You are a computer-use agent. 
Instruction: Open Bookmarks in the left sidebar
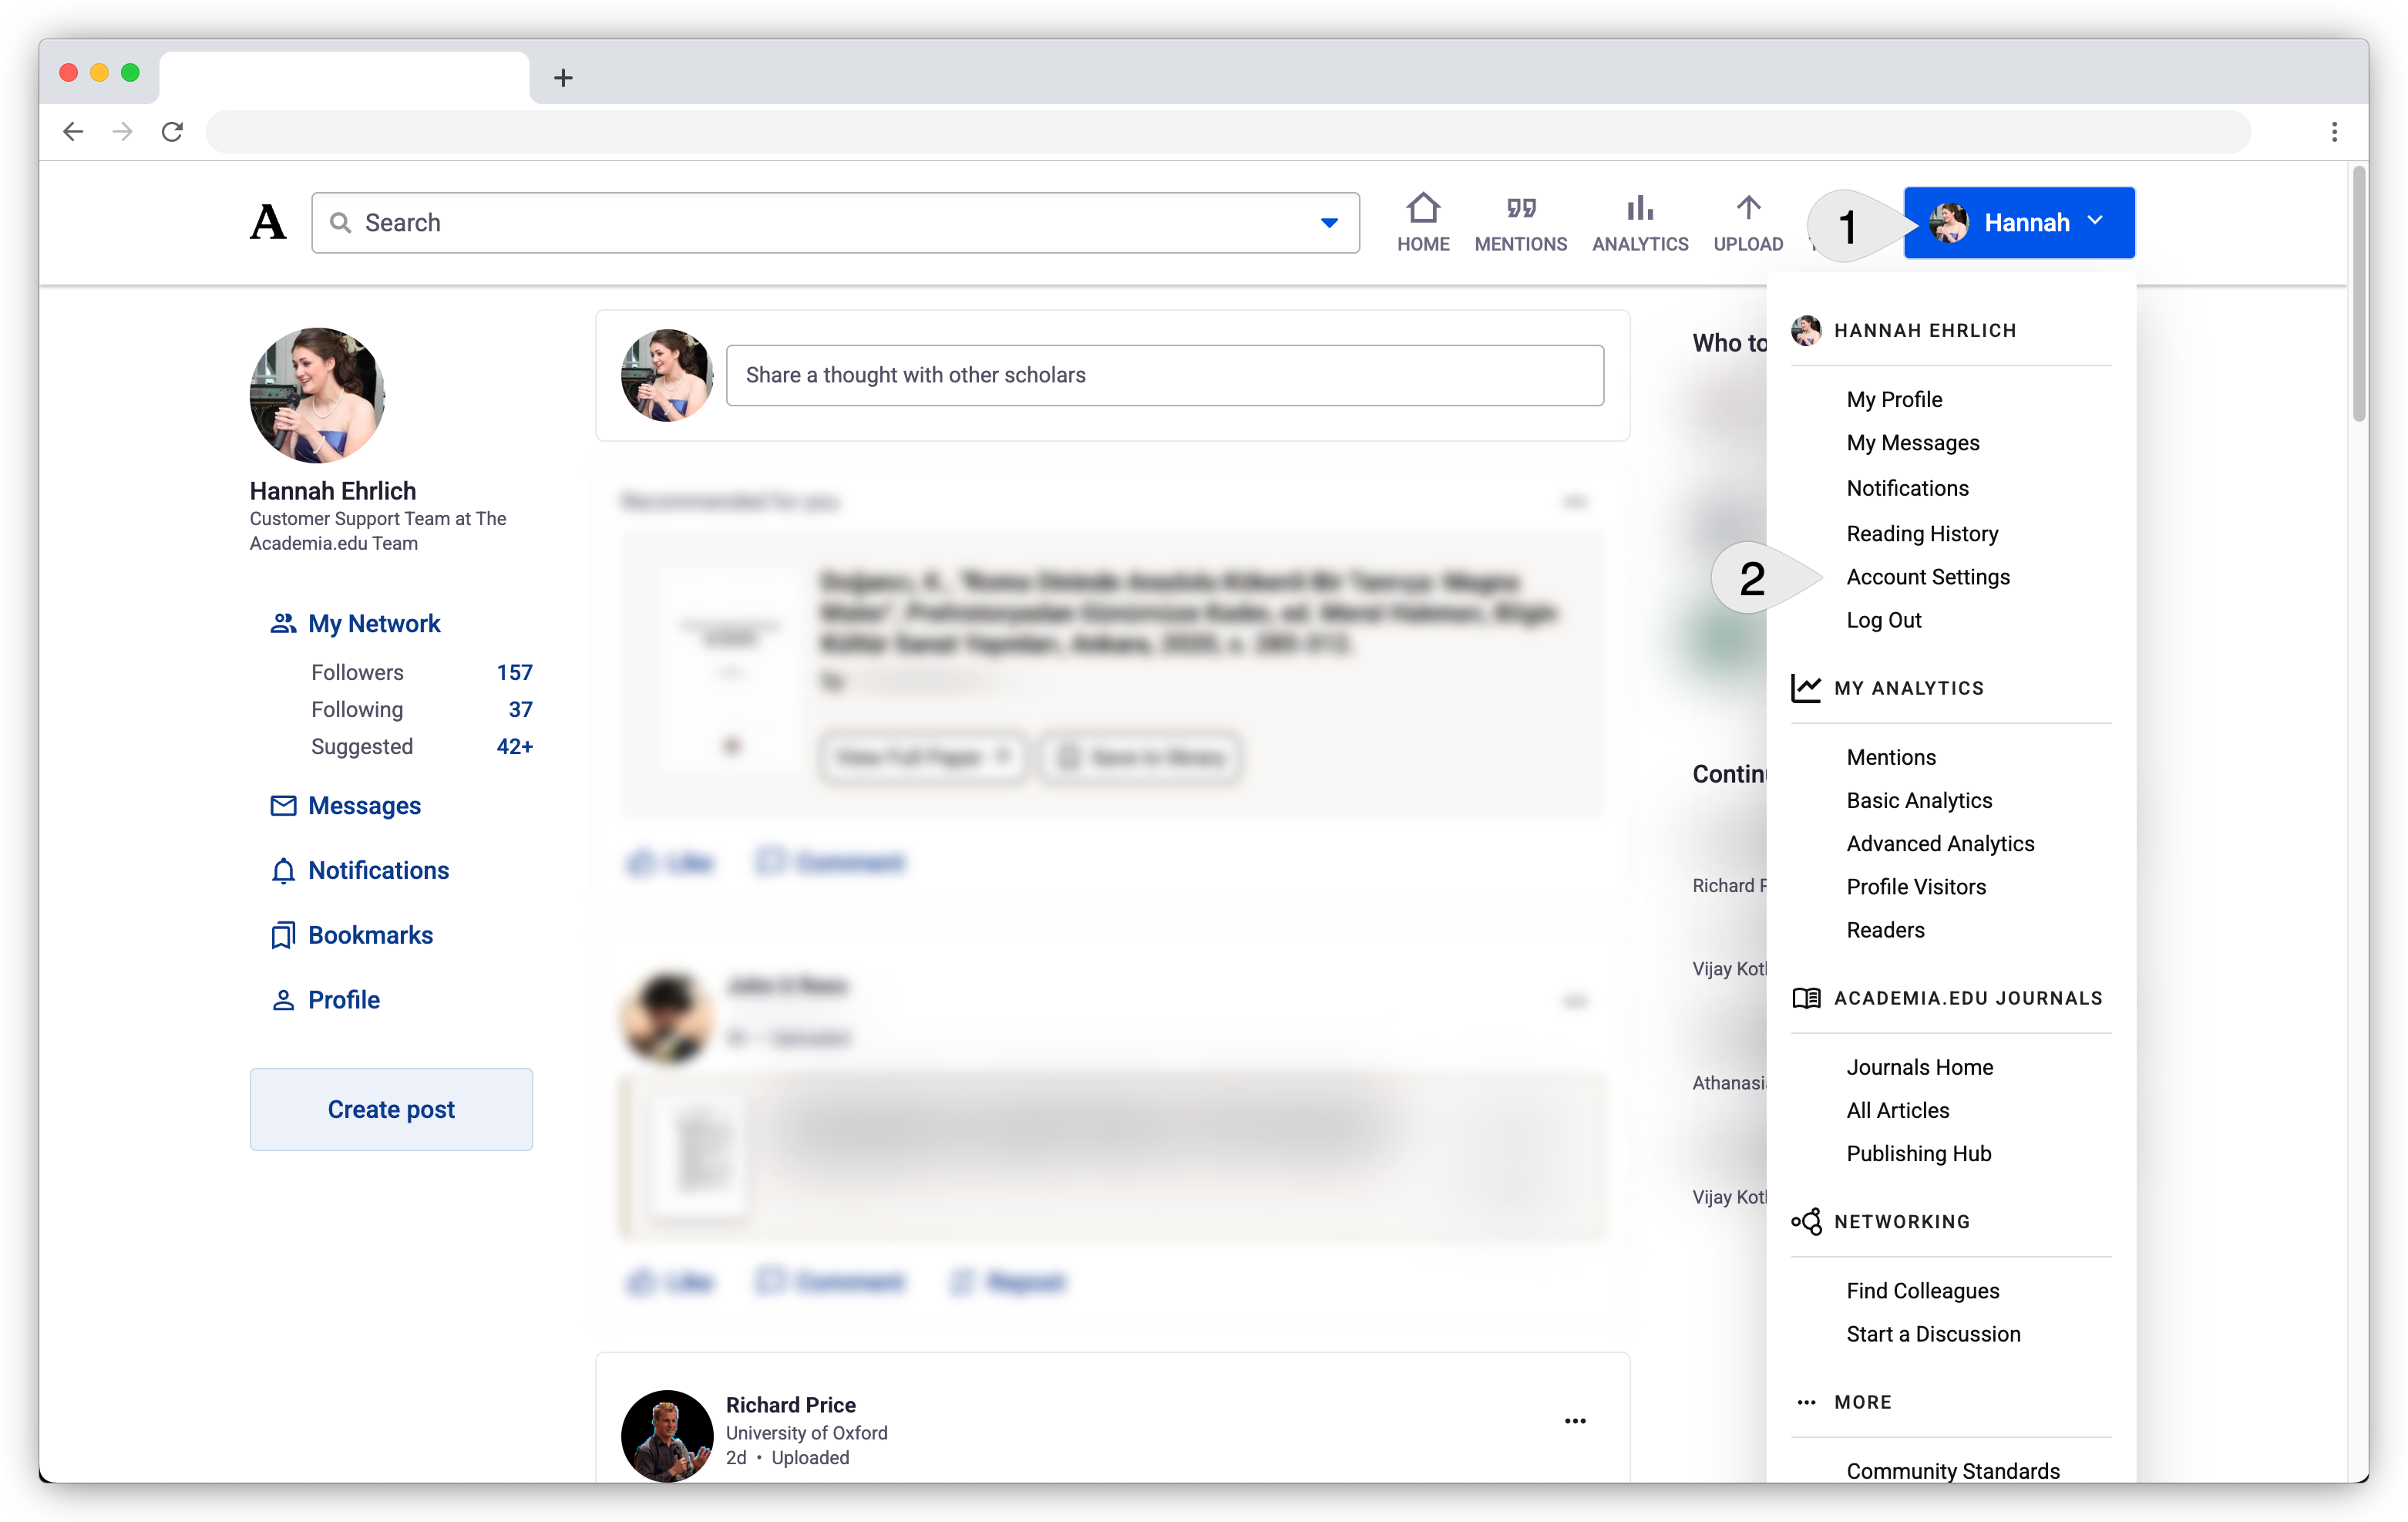370,935
